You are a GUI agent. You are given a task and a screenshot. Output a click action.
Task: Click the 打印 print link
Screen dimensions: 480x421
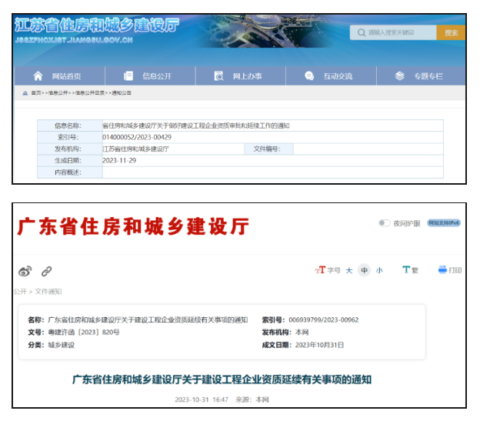(x=455, y=270)
